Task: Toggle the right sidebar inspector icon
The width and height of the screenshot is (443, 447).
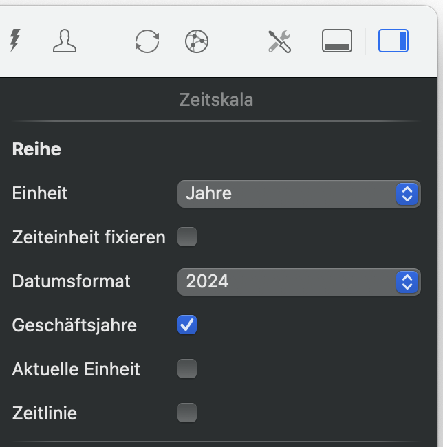Action: pos(393,41)
